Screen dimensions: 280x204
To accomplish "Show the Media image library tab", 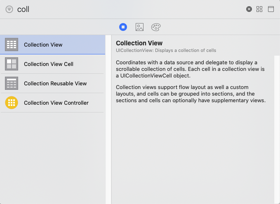I will pyautogui.click(x=139, y=27).
